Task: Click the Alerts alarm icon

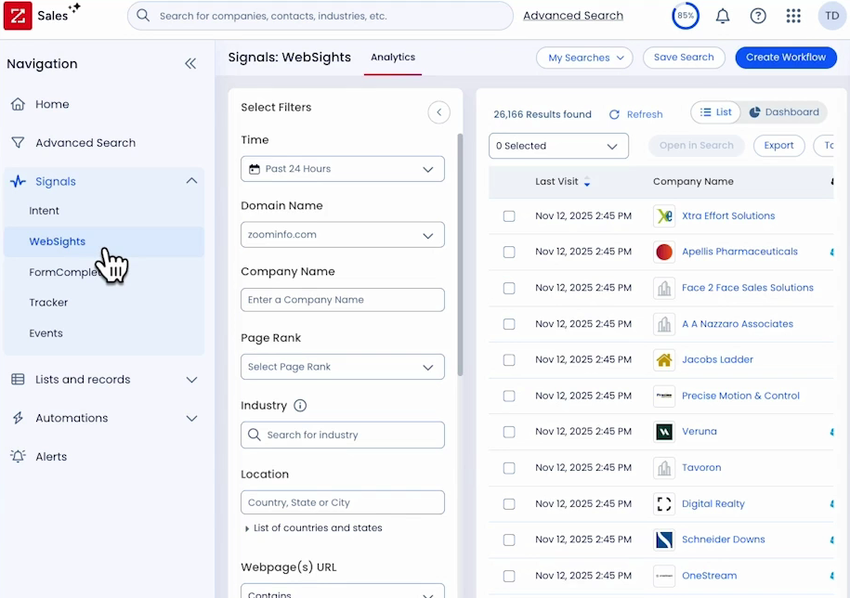Action: pyautogui.click(x=18, y=456)
